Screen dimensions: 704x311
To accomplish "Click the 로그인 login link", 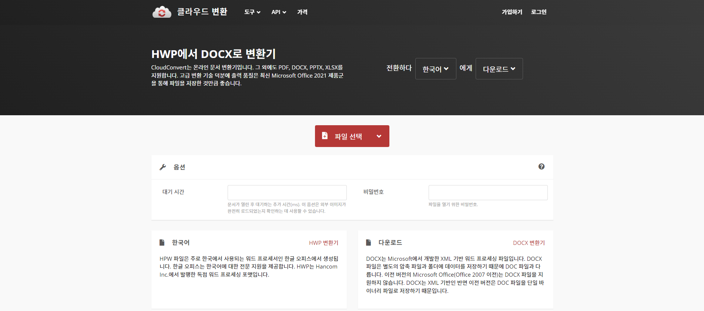I will [x=539, y=12].
